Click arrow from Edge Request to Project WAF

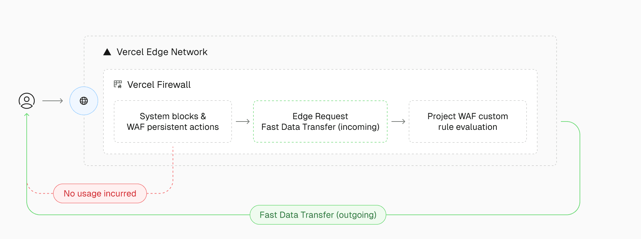click(x=398, y=122)
